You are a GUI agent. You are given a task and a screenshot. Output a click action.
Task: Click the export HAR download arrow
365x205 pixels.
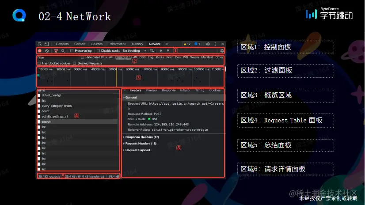168,50
